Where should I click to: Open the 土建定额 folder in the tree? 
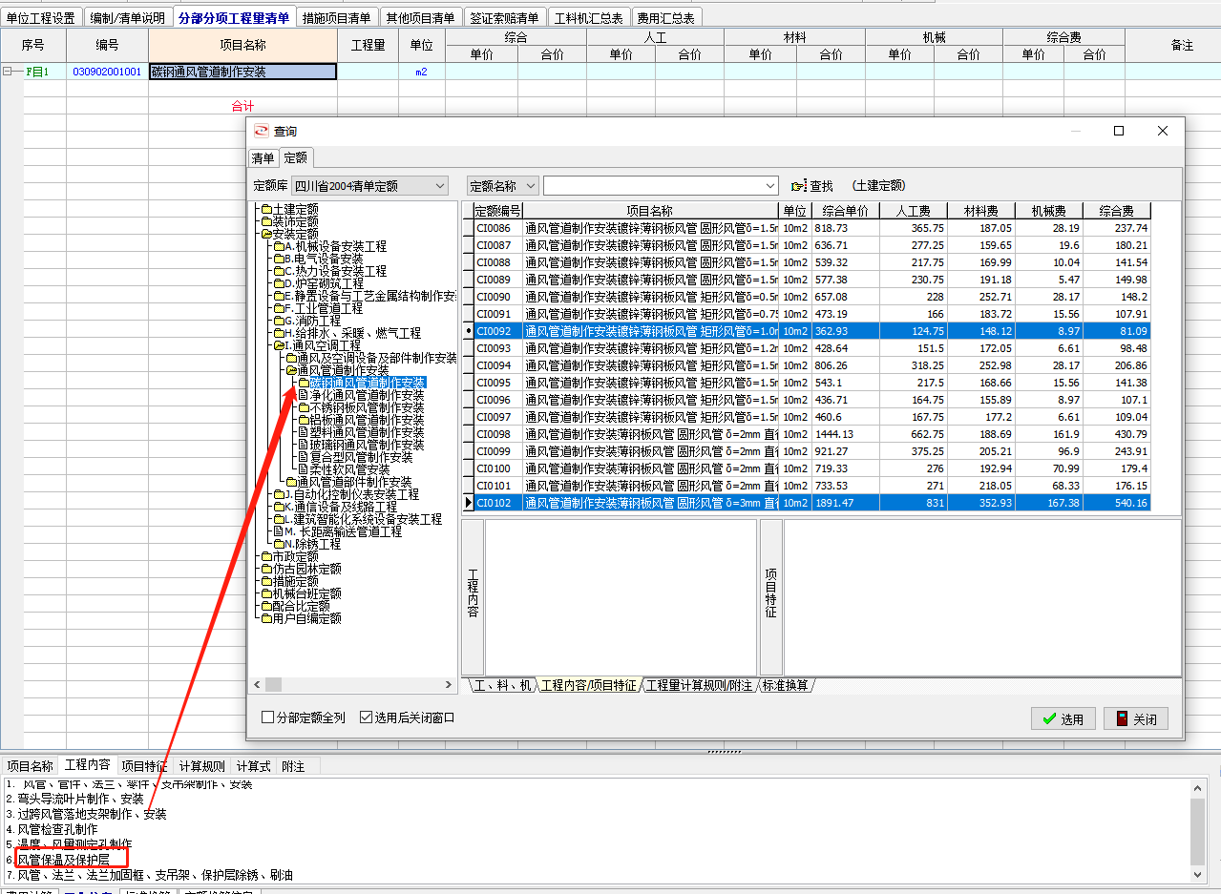pyautogui.click(x=295, y=209)
